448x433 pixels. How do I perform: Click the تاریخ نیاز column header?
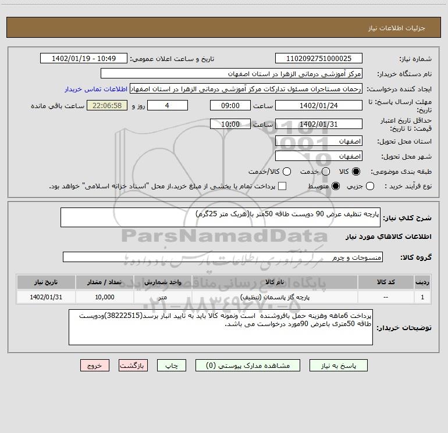pyautogui.click(x=46, y=282)
